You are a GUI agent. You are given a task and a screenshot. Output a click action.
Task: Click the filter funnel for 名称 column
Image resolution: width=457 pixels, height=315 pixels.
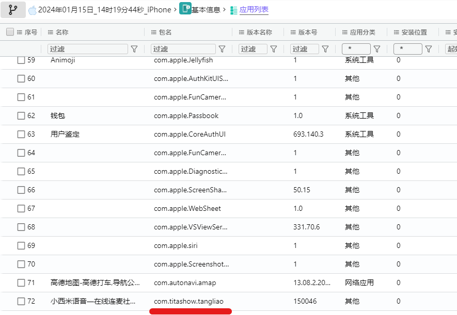134,49
